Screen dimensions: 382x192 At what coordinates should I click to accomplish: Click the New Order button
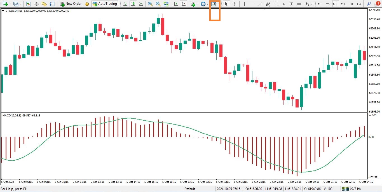[71, 4]
